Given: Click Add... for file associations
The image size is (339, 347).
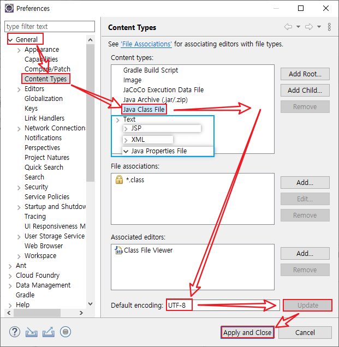Looking at the screenshot, I should point(305,183).
